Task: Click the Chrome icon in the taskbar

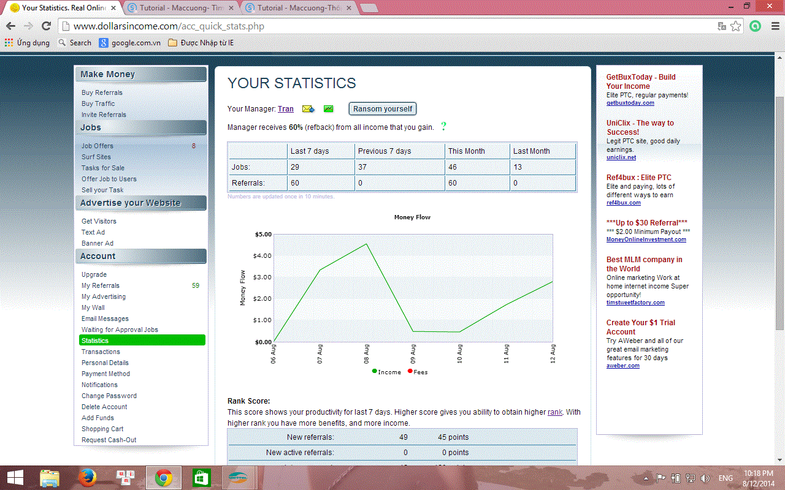Action: tap(163, 478)
